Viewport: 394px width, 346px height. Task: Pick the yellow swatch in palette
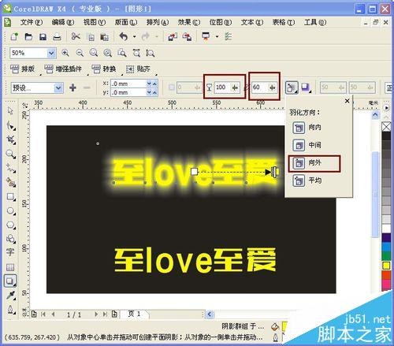click(x=386, y=266)
